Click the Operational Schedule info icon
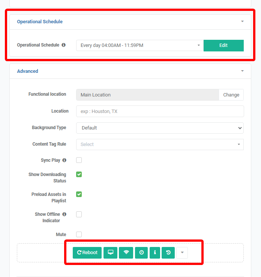 tap(63, 45)
